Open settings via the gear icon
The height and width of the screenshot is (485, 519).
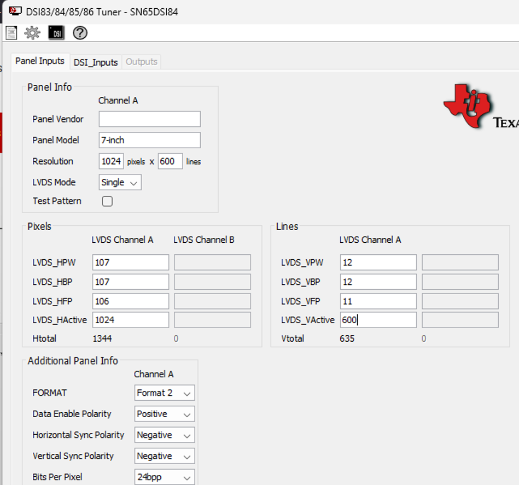click(32, 33)
